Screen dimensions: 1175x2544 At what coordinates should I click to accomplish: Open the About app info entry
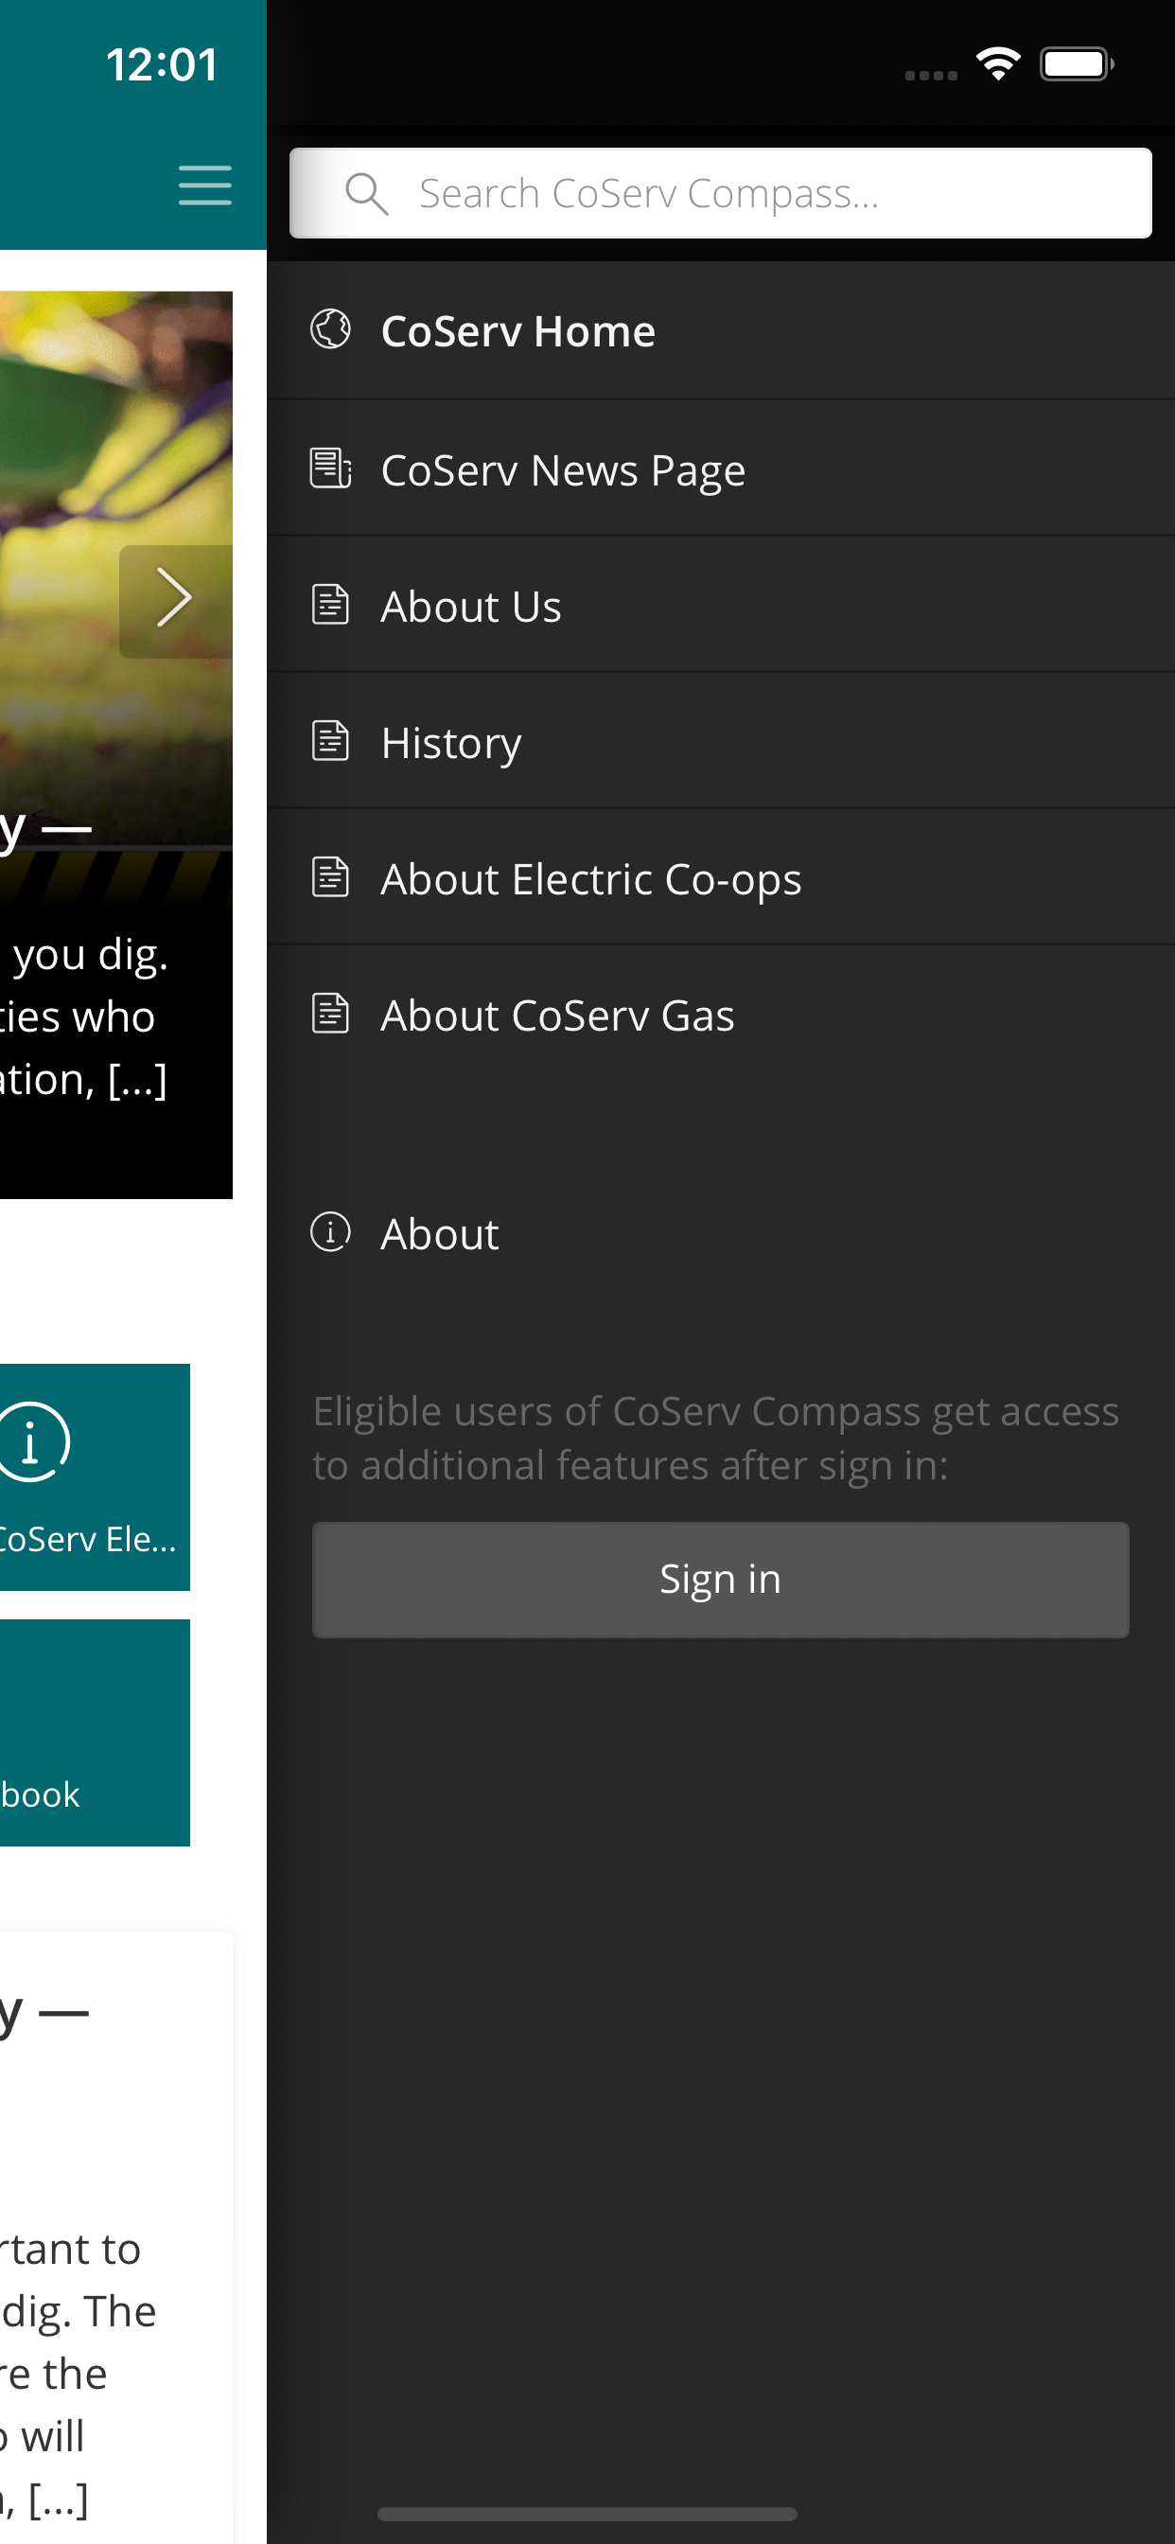[x=720, y=1233]
